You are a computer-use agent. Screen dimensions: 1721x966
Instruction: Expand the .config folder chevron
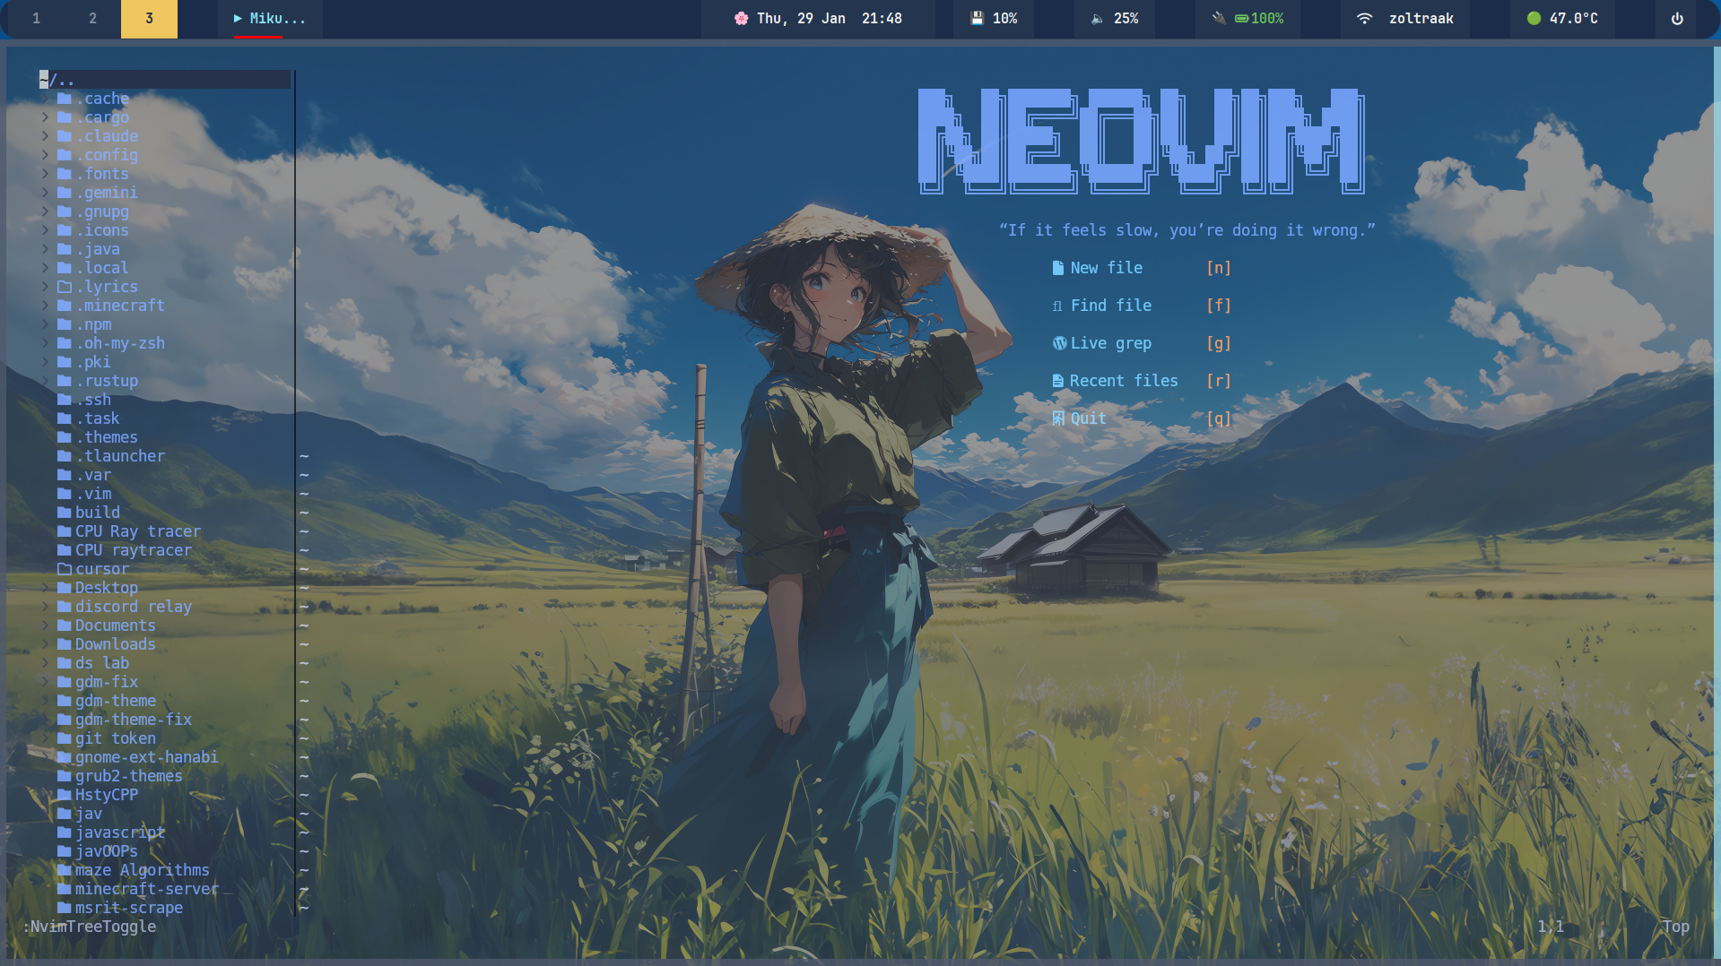45,155
